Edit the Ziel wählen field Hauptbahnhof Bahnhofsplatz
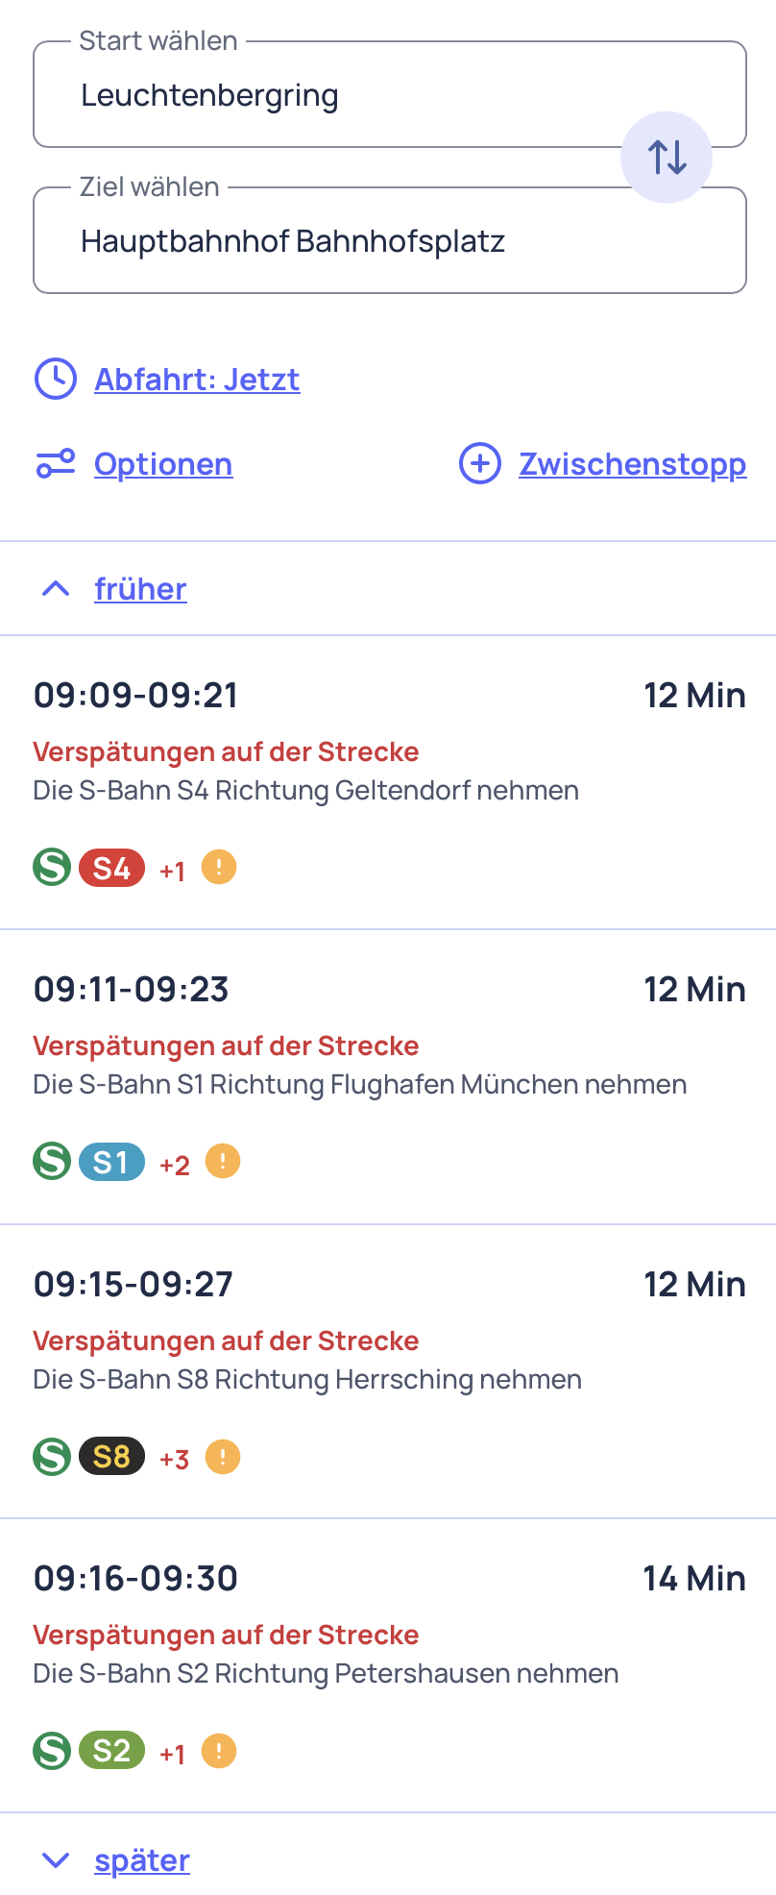The height and width of the screenshot is (1895, 776). 390,240
